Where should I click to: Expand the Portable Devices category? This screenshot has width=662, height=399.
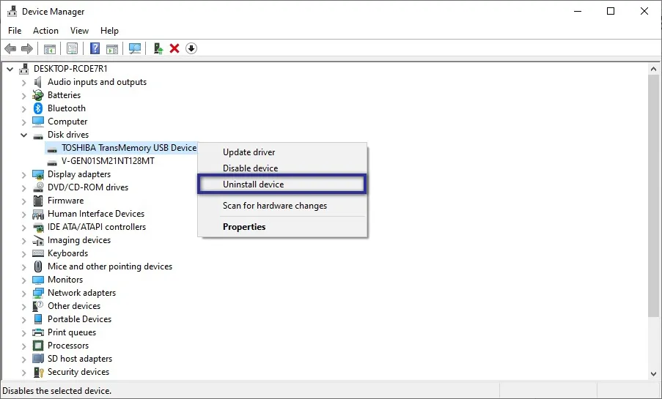coord(24,319)
